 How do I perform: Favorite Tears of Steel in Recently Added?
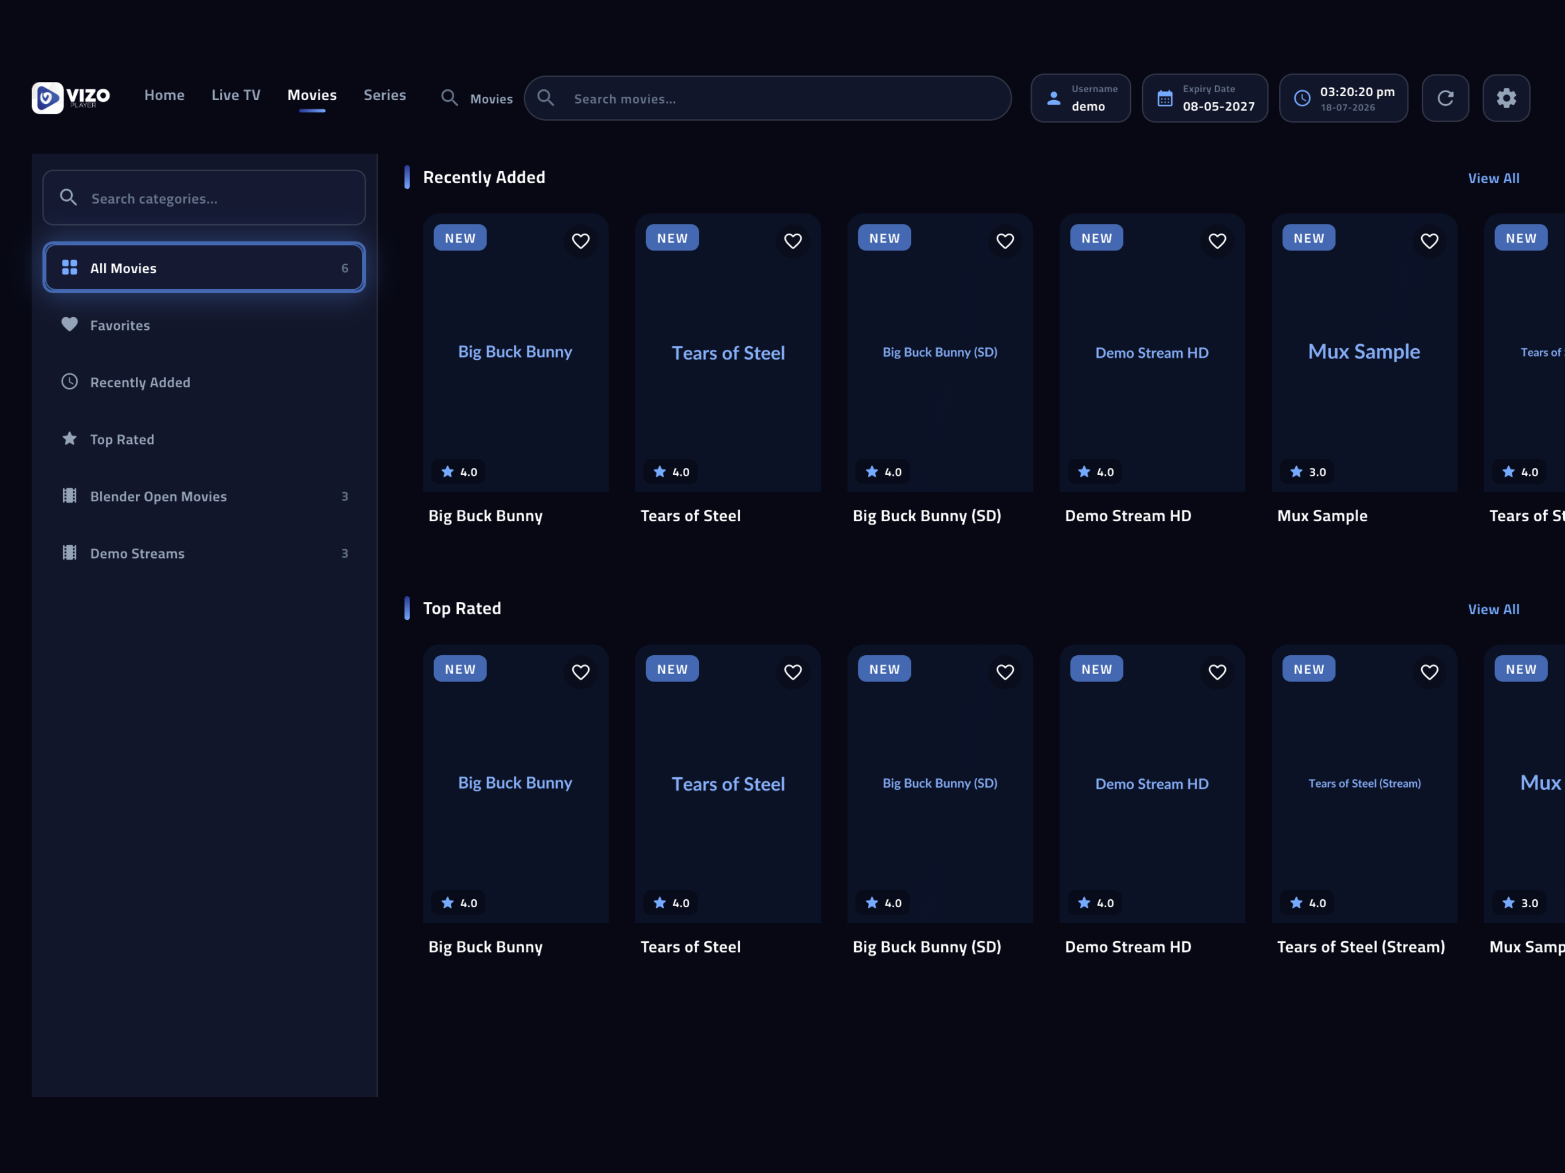792,241
